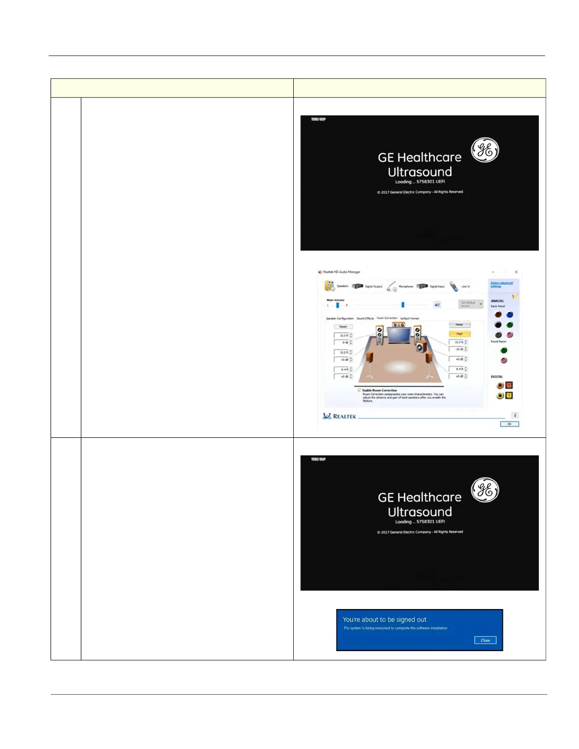Image resolution: width=579 pixels, height=749 pixels.
Task: Click the orange digital optical connector icon
Action: [x=509, y=385]
